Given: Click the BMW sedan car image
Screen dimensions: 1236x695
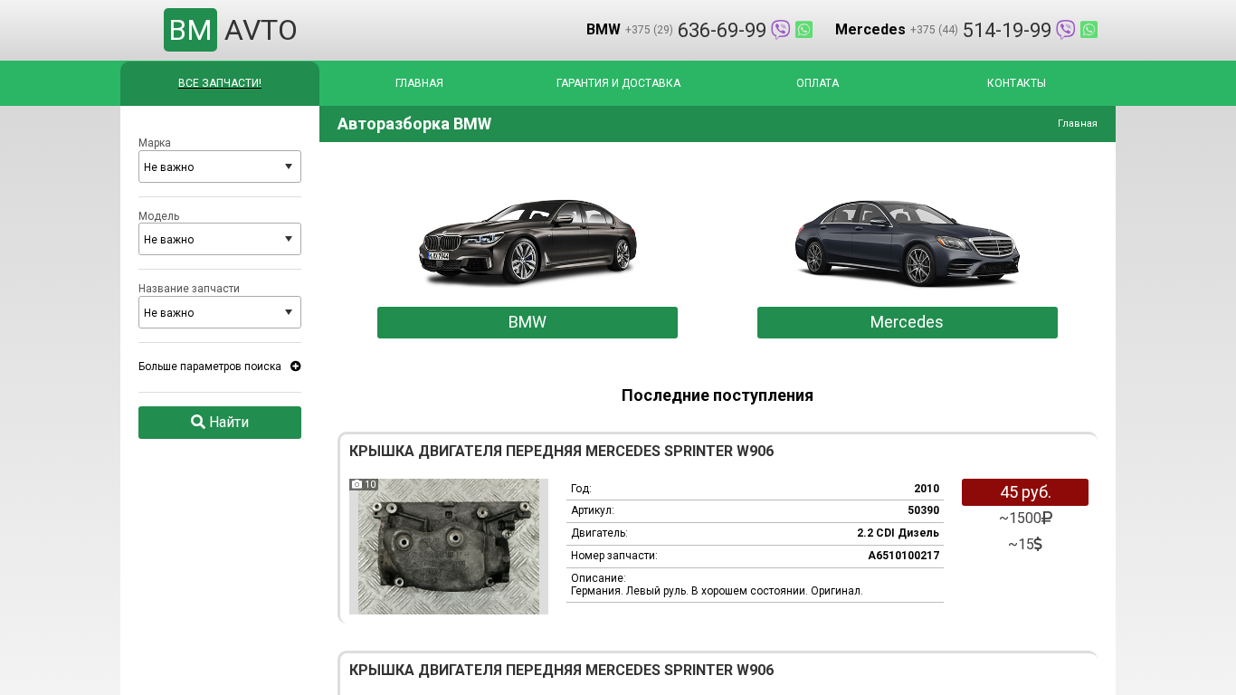Looking at the screenshot, I should coord(527,242).
